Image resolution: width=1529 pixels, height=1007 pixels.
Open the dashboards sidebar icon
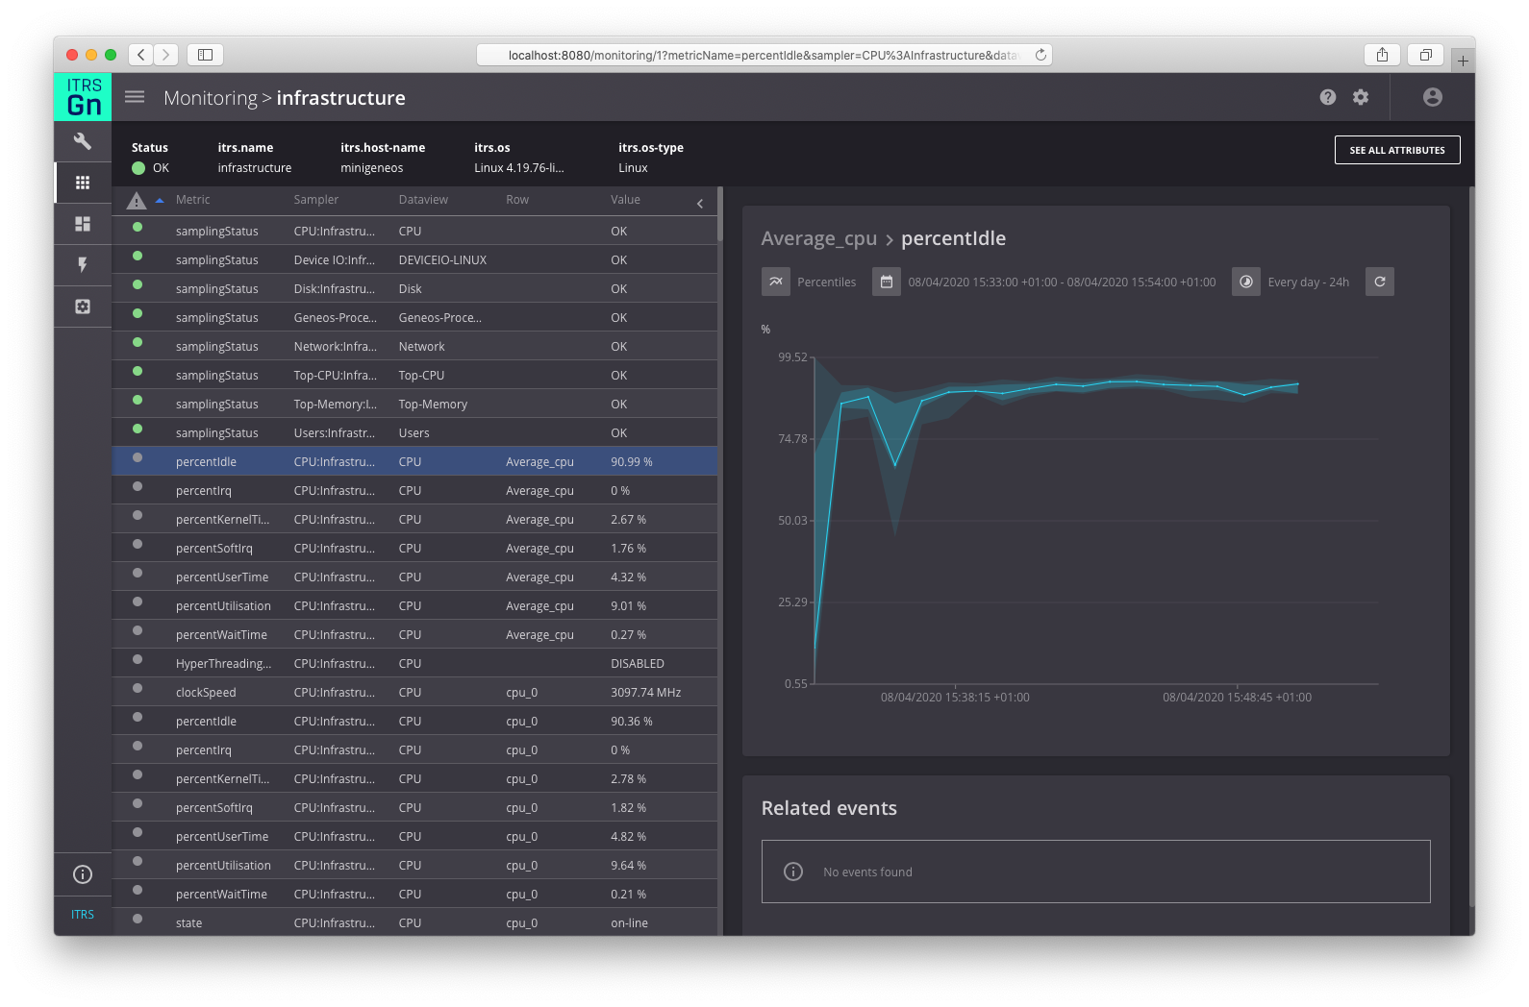click(83, 224)
